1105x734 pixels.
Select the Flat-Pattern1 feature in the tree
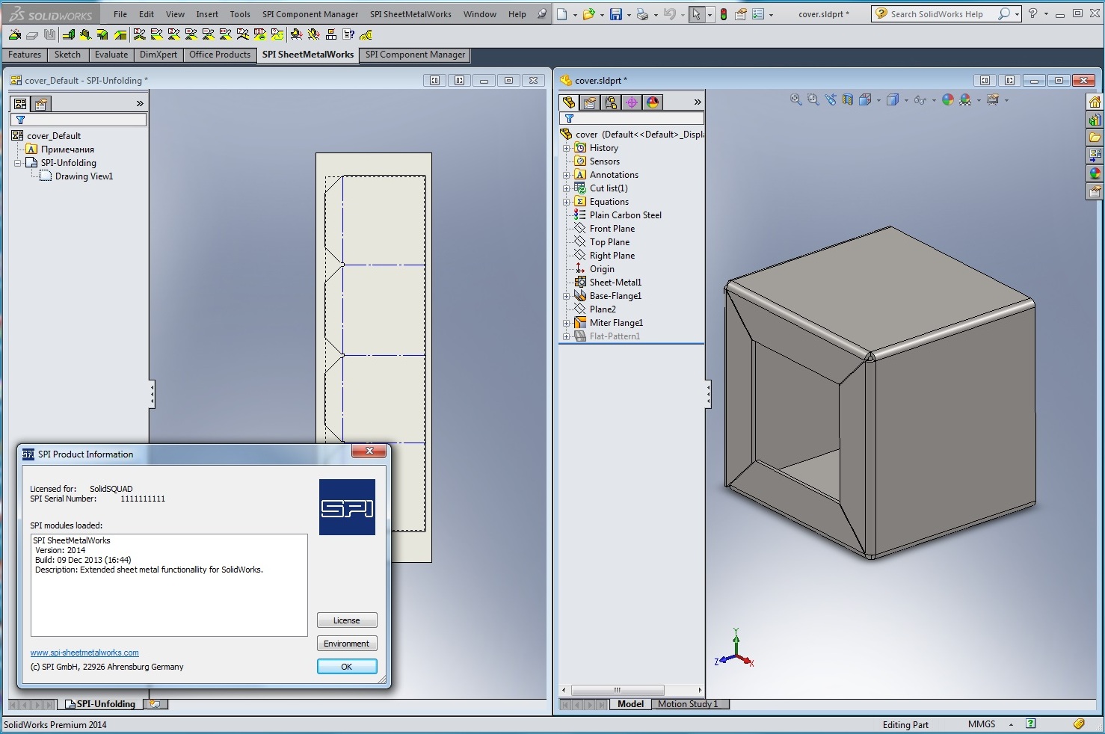pyautogui.click(x=615, y=336)
